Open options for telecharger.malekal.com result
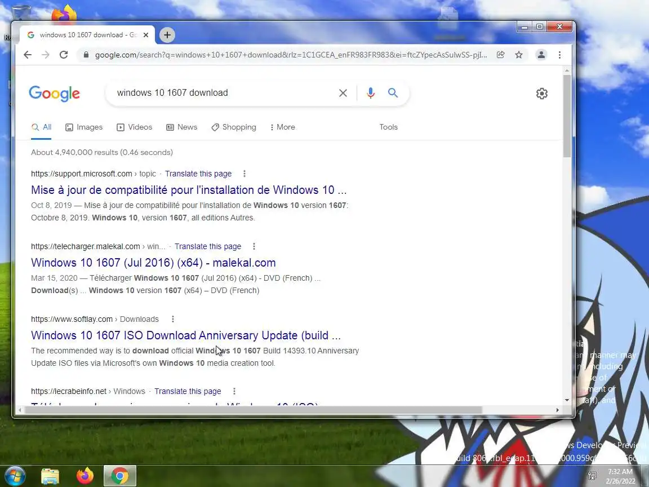 [254, 246]
